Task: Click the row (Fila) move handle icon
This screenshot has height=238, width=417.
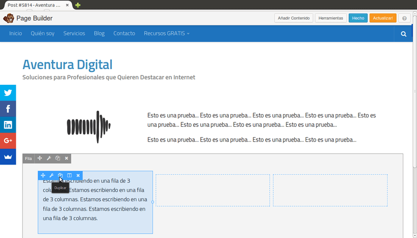Action: (x=40, y=158)
